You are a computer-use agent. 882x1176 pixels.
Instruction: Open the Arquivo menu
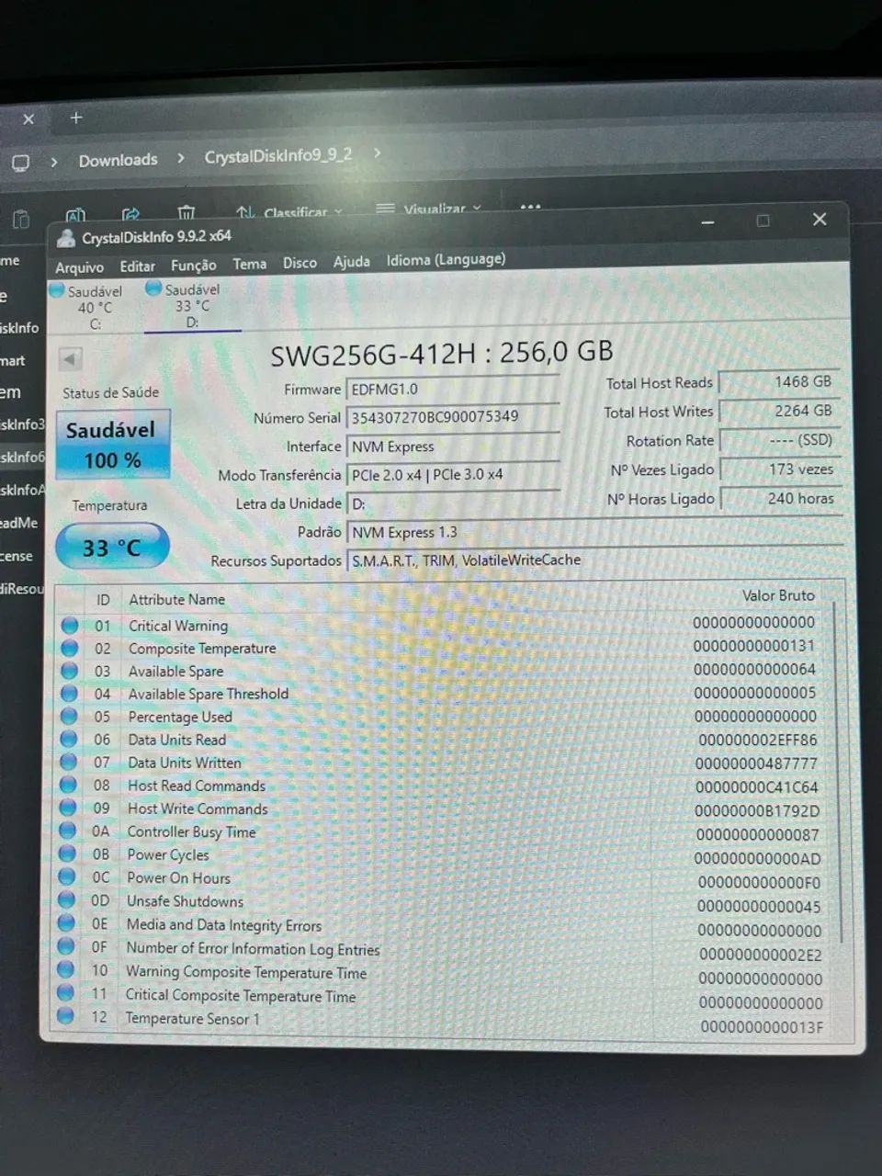pyautogui.click(x=79, y=267)
